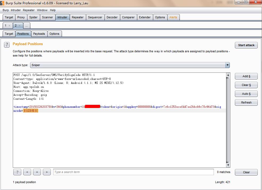Click the Burp Suite title bar logo

[x=2, y=3]
